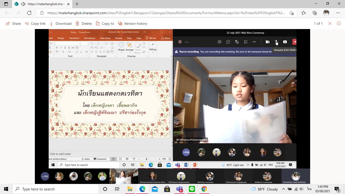Mute the browser tab audio icon
Viewport: 345px width, 194px height.
pyautogui.click(x=23, y=4)
